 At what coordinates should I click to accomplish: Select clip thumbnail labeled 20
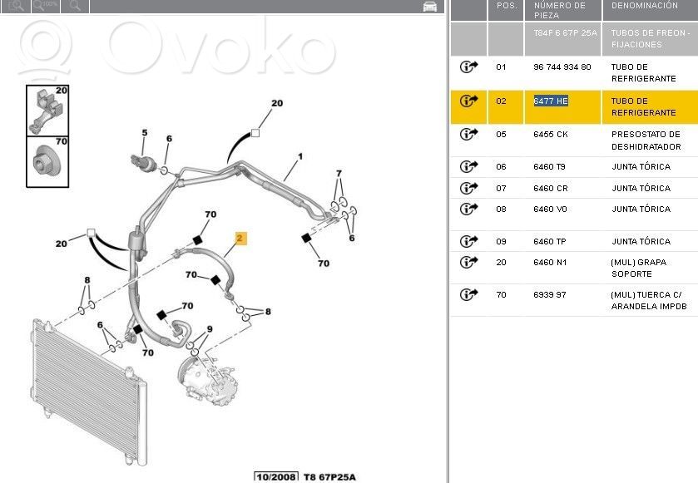pos(47,111)
